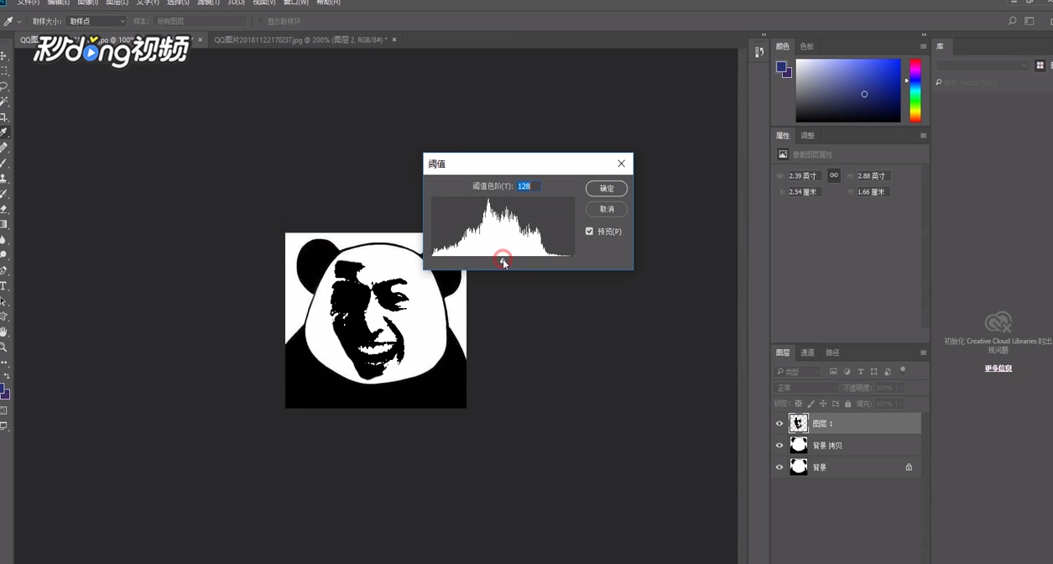This screenshot has width=1053, height=564.
Task: Switch to the 路径 paths tab
Action: (832, 352)
